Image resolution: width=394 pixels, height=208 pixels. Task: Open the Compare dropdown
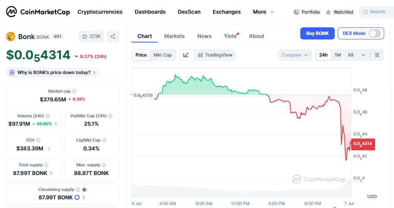tap(295, 55)
